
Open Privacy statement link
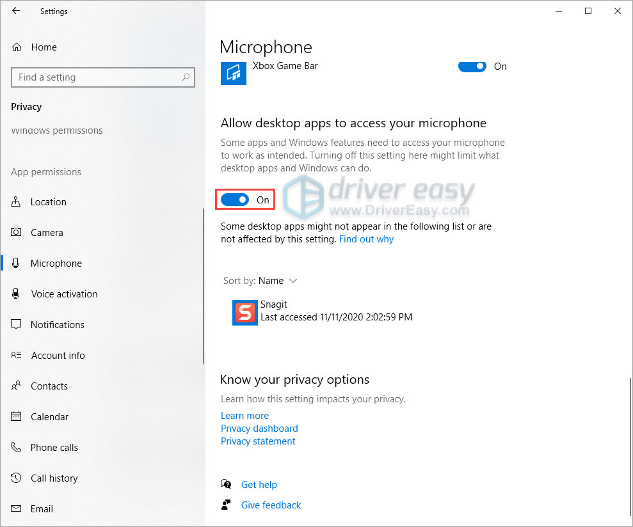tap(258, 441)
